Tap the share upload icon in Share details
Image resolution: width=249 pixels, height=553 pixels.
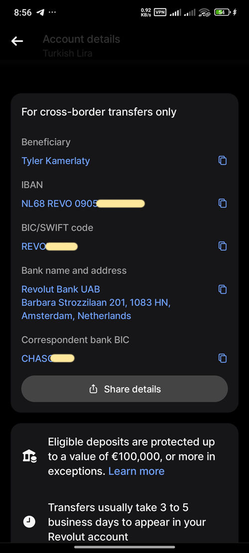93,389
